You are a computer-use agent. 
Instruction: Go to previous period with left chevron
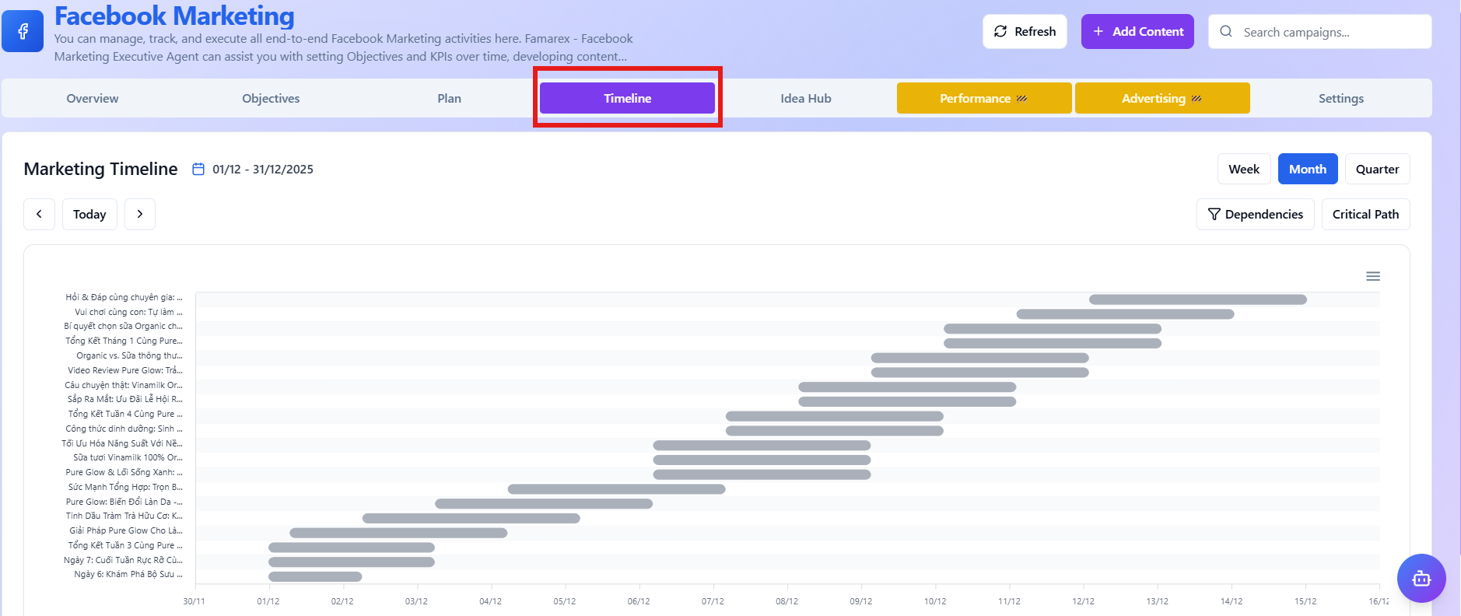(x=39, y=214)
